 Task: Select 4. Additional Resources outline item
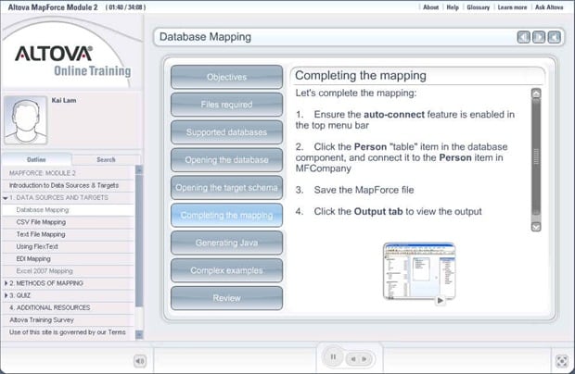coord(69,307)
